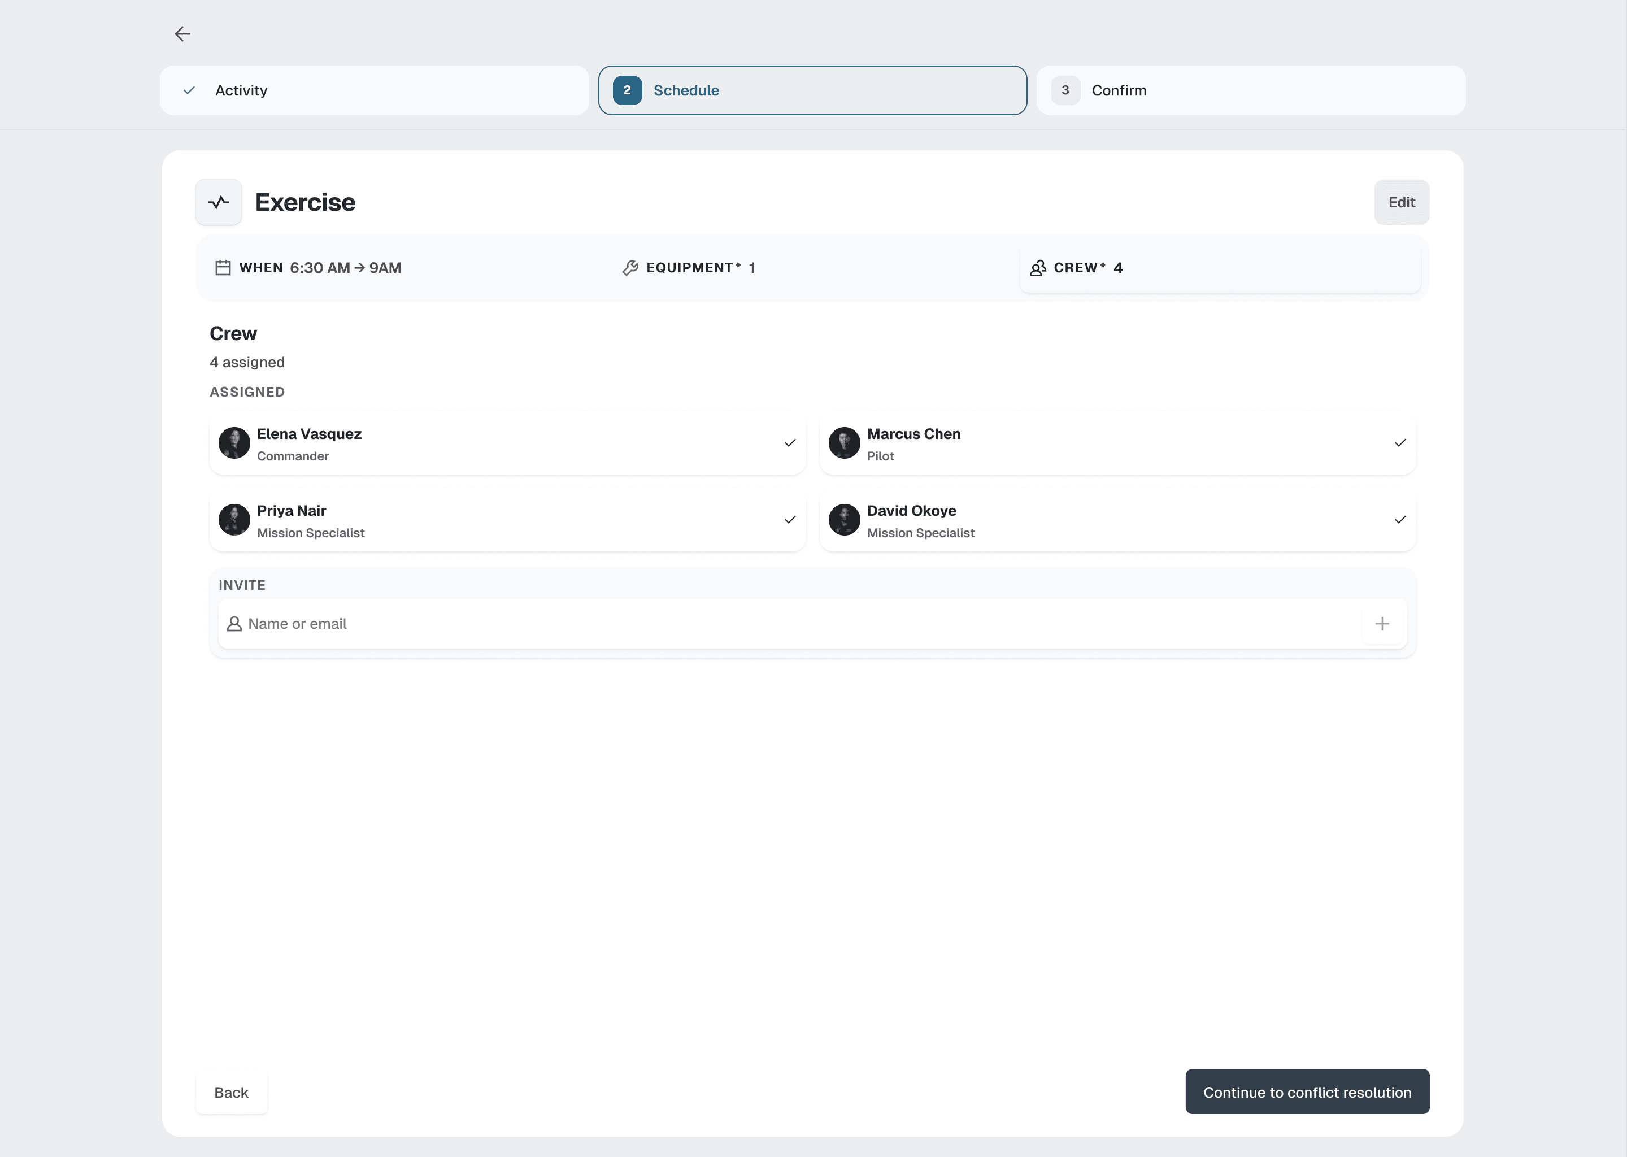This screenshot has width=1627, height=1157.
Task: Click the step number 3 badge
Action: pyautogui.click(x=1065, y=90)
